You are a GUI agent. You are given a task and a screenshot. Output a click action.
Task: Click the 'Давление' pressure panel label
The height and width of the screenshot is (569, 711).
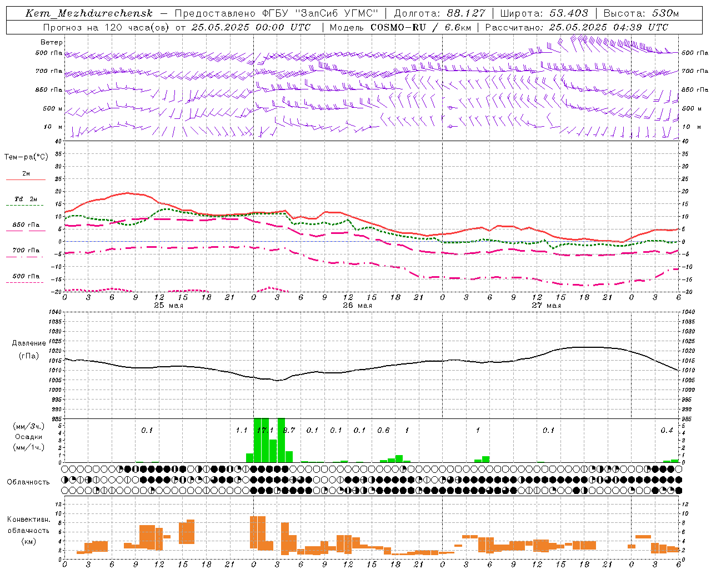(29, 343)
